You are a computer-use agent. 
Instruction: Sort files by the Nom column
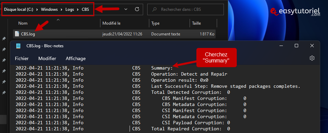[23, 23]
